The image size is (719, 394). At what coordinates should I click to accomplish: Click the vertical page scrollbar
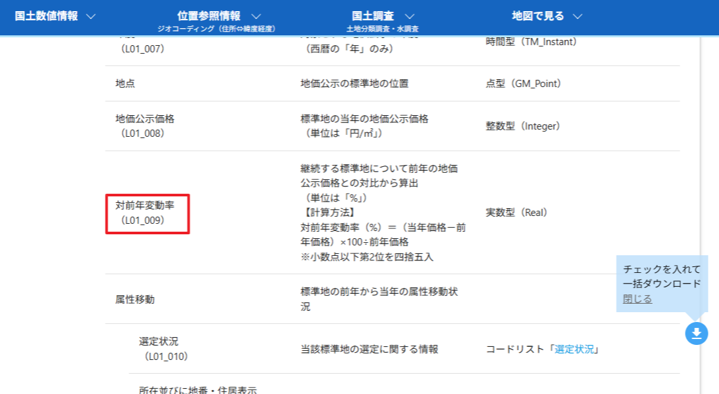(701, 196)
